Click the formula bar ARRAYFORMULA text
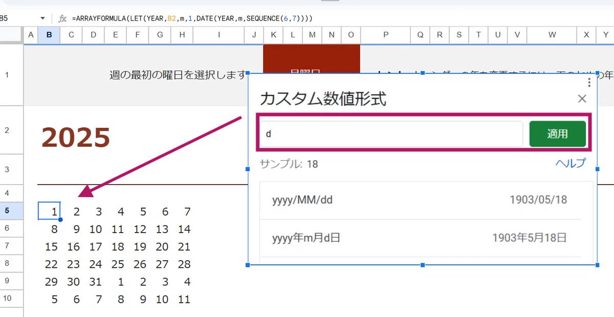This screenshot has width=614, height=317. pyautogui.click(x=192, y=18)
